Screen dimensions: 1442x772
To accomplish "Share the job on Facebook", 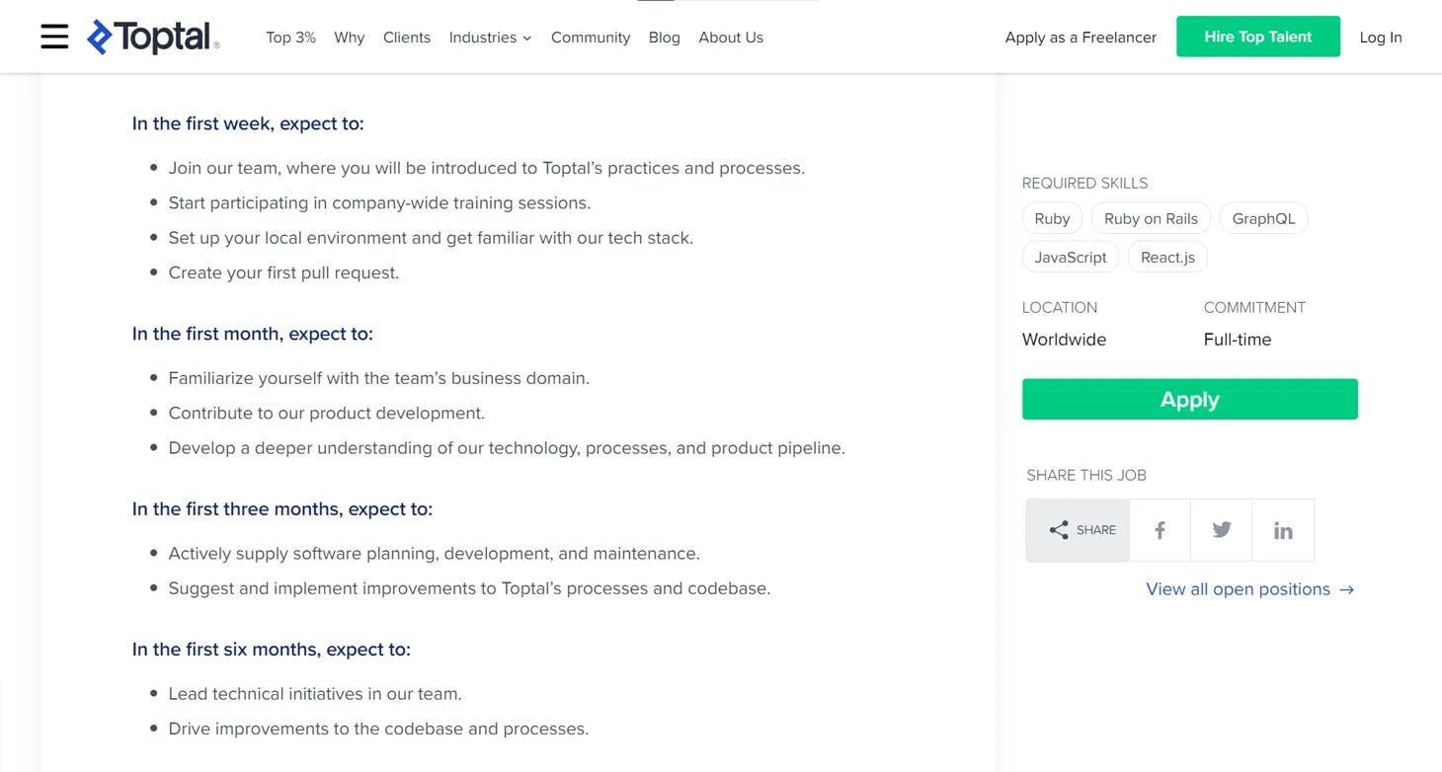I will click(x=1160, y=530).
